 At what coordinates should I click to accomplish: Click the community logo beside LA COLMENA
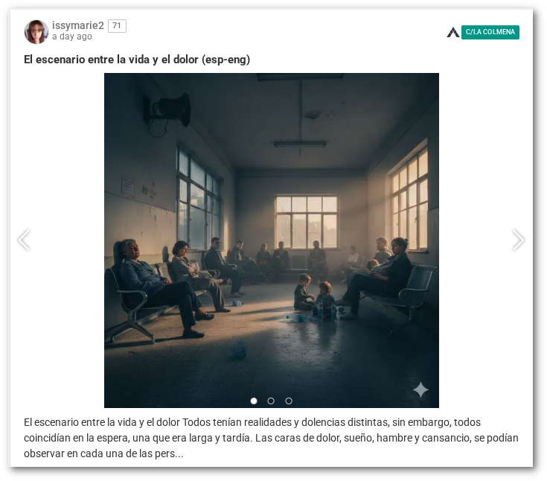point(452,32)
